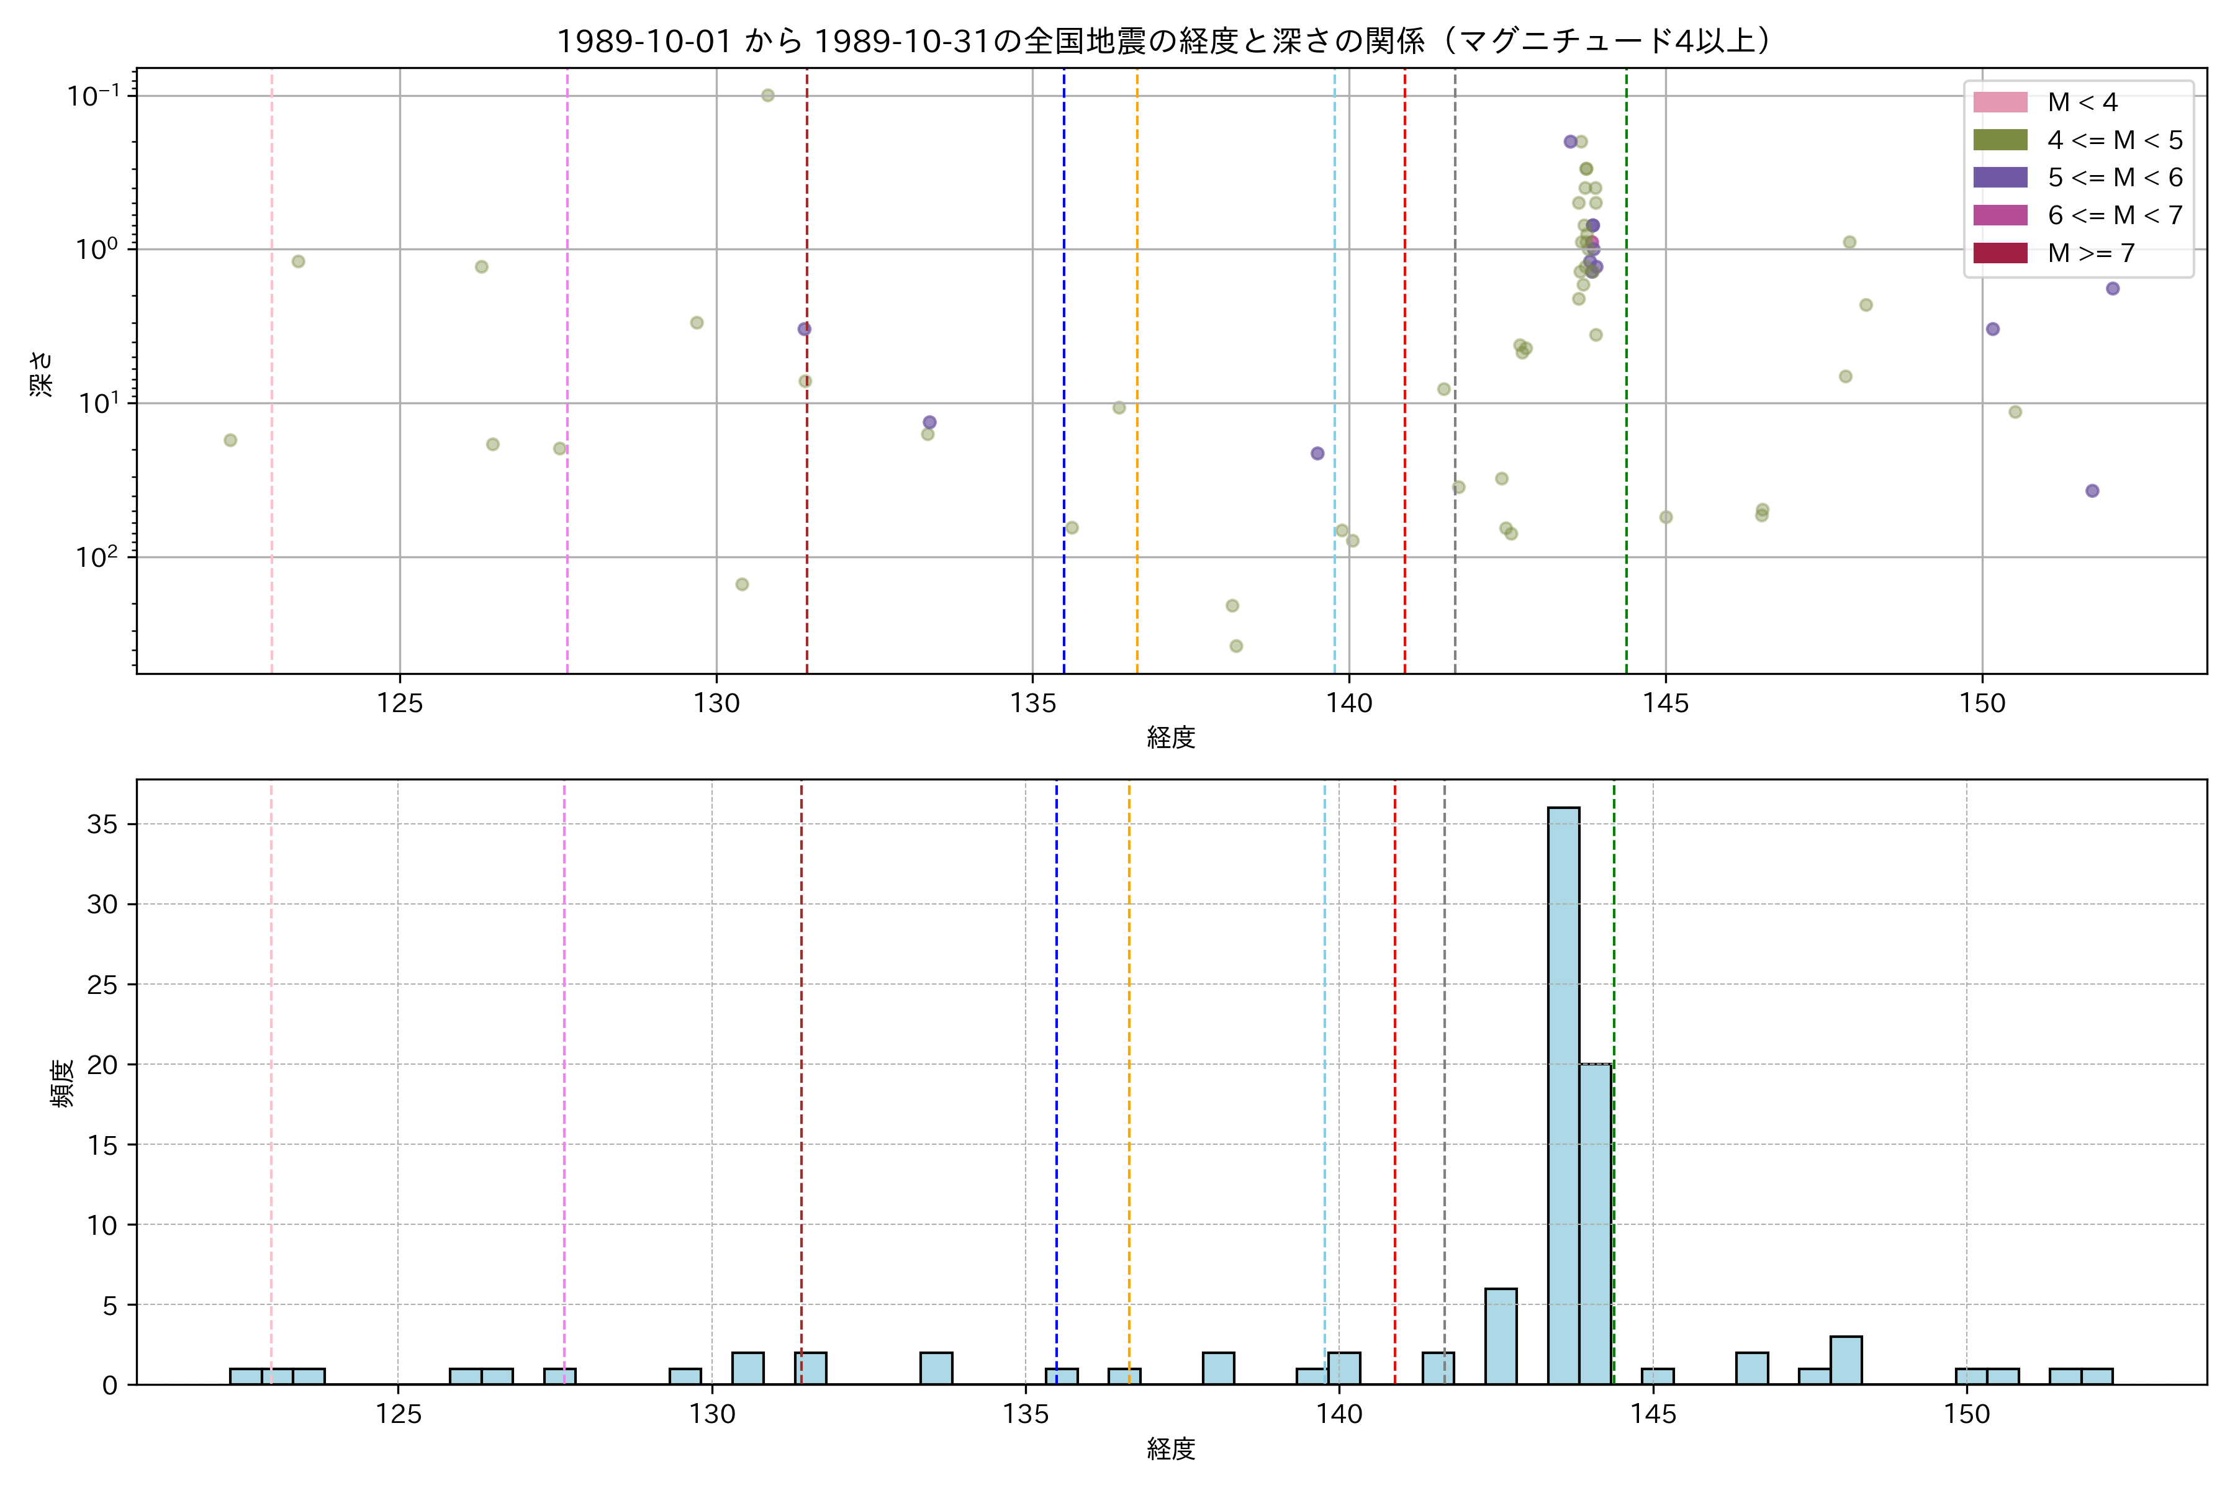The width and height of the screenshot is (2235, 1490).
Task: Click the purple 5 <= M < 6 swatch
Action: pyautogui.click(x=1999, y=178)
